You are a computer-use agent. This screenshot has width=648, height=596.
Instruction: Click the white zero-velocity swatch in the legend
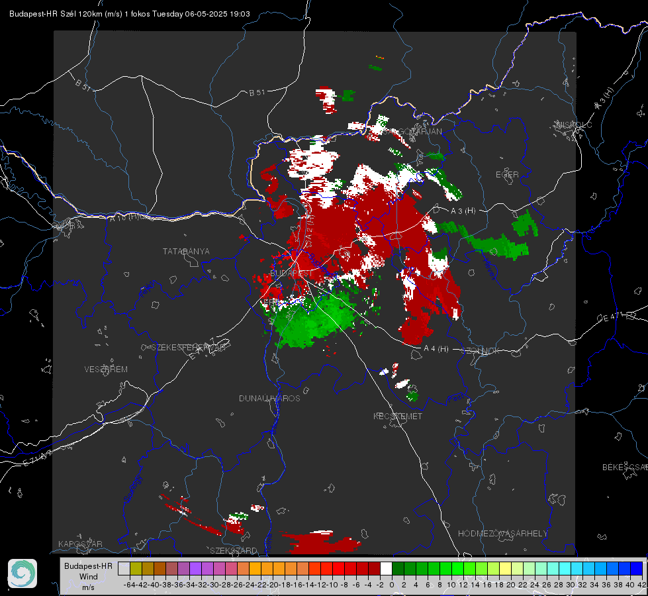[386, 568]
